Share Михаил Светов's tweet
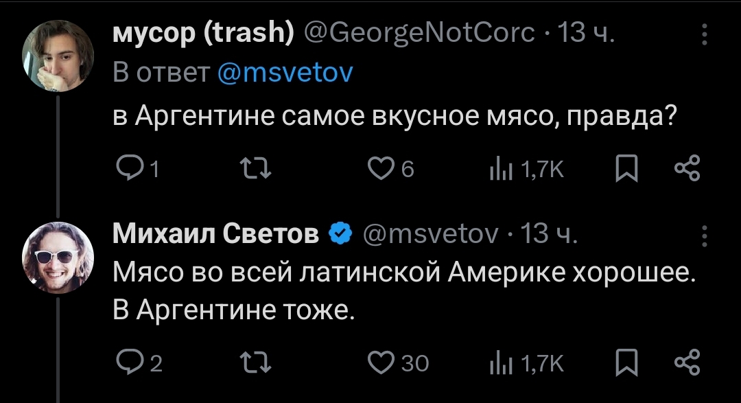This screenshot has width=741, height=403. point(687,362)
